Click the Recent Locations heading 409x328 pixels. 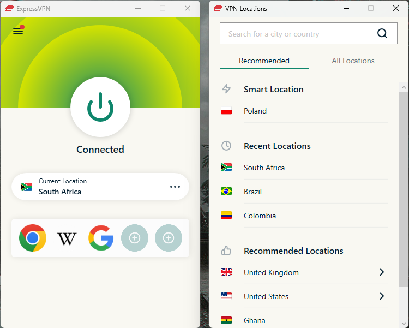(x=277, y=146)
